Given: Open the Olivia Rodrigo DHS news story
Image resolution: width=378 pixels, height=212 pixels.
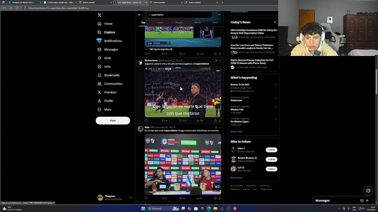Looking at the screenshot, I should click(254, 34).
